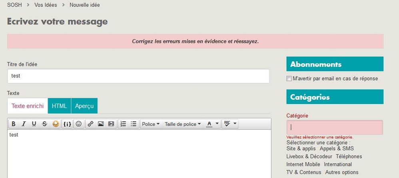The width and height of the screenshot is (399, 178).
Task: Create a numbered list
Action: (x=124, y=124)
